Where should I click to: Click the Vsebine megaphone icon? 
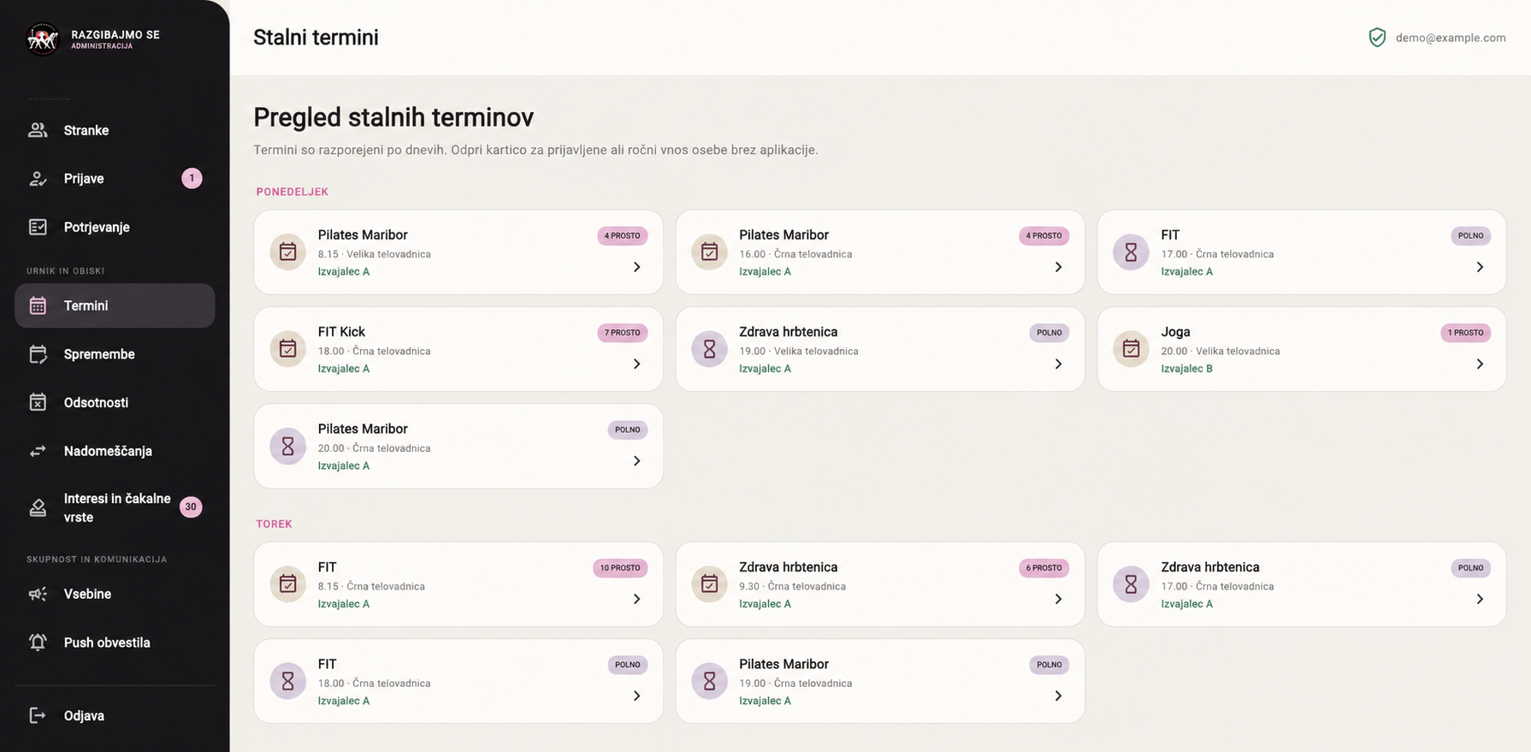(x=38, y=594)
